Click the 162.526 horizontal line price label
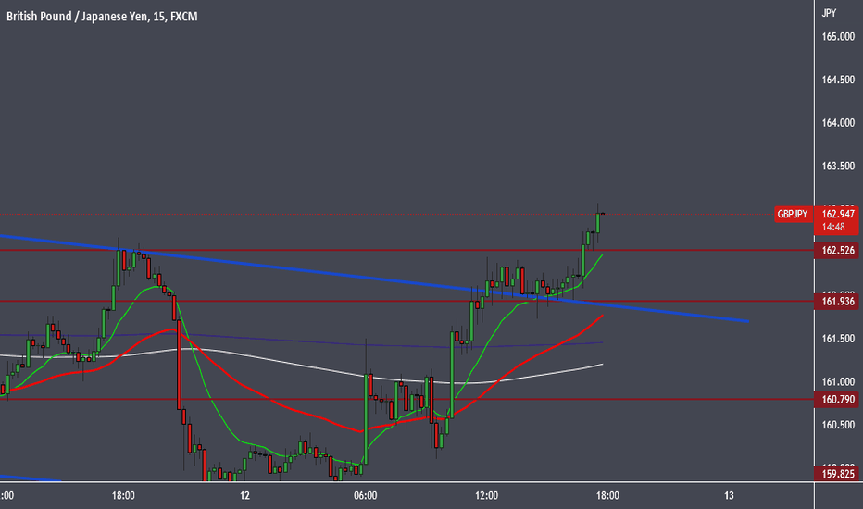The height and width of the screenshot is (509, 863). [836, 251]
